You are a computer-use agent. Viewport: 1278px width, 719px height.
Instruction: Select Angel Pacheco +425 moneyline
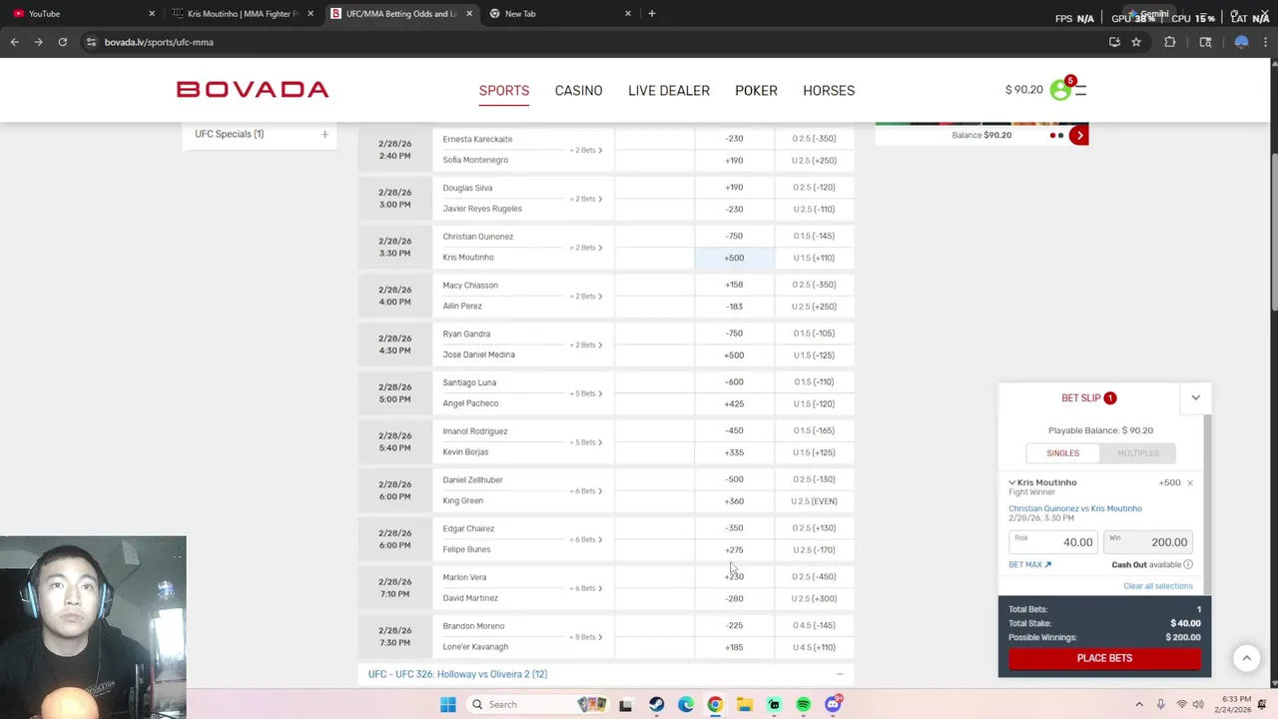[734, 404]
